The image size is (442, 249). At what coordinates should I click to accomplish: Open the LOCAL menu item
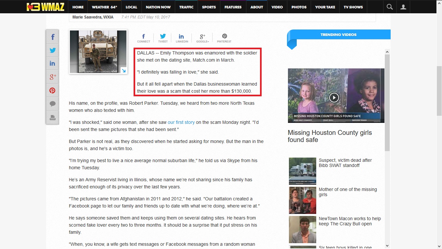click(131, 7)
